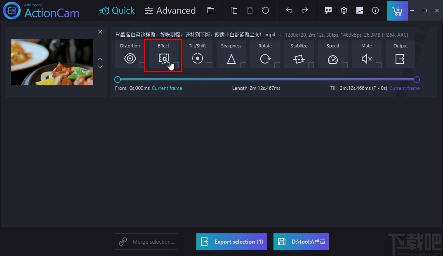Open the Output settings icon

(x=400, y=59)
